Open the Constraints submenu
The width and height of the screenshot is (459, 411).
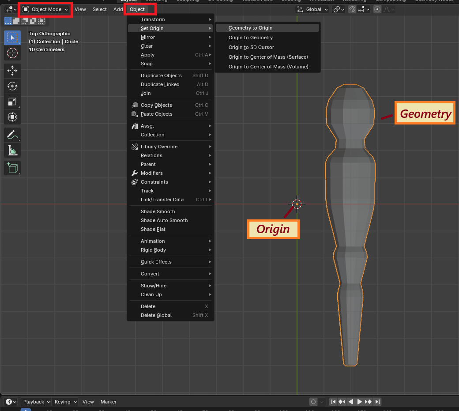tap(170, 182)
